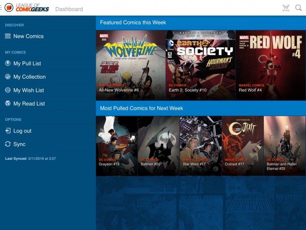
Task: Click the MY COMICS section heading
Action: (x=16, y=52)
